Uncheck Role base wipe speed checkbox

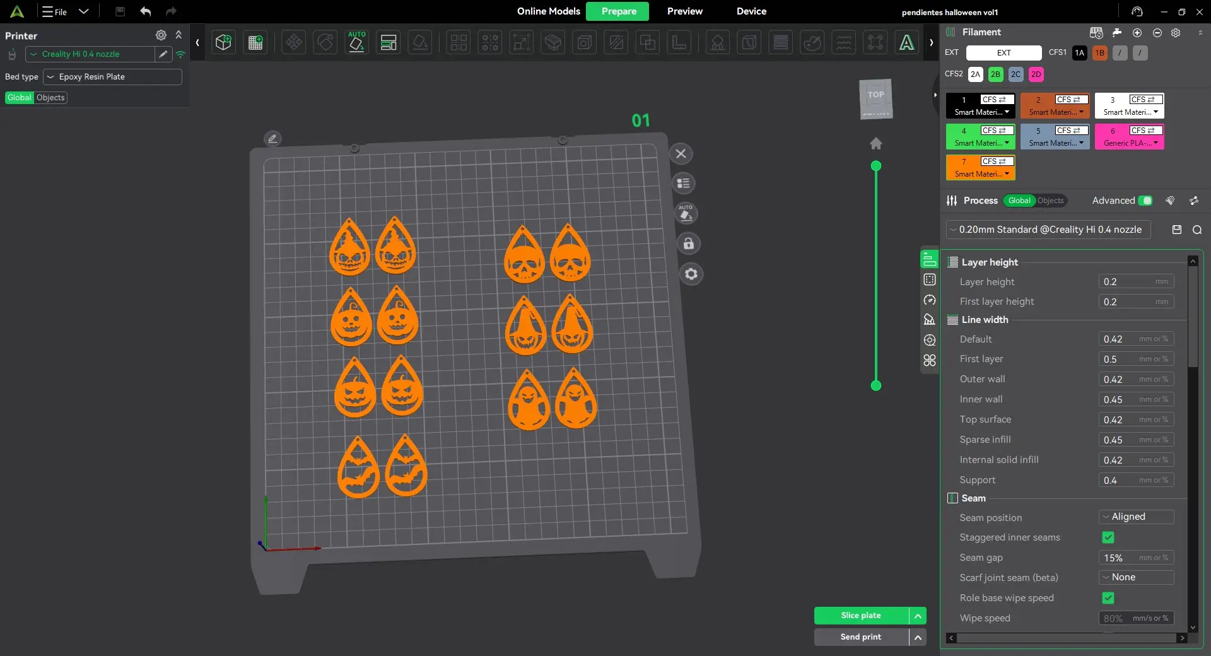pos(1108,598)
